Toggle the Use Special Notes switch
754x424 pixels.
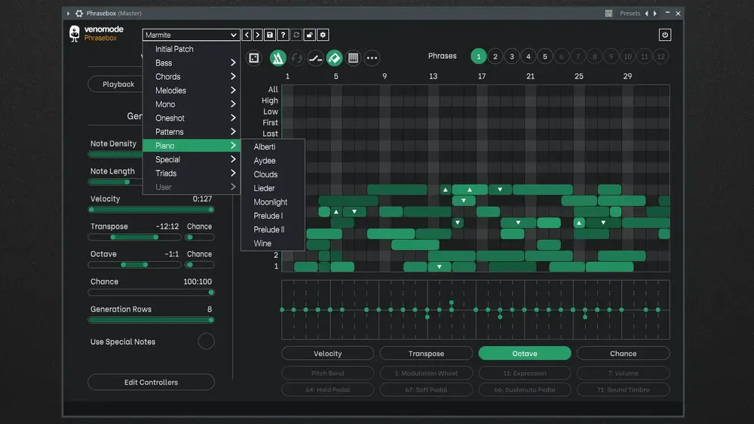point(207,341)
